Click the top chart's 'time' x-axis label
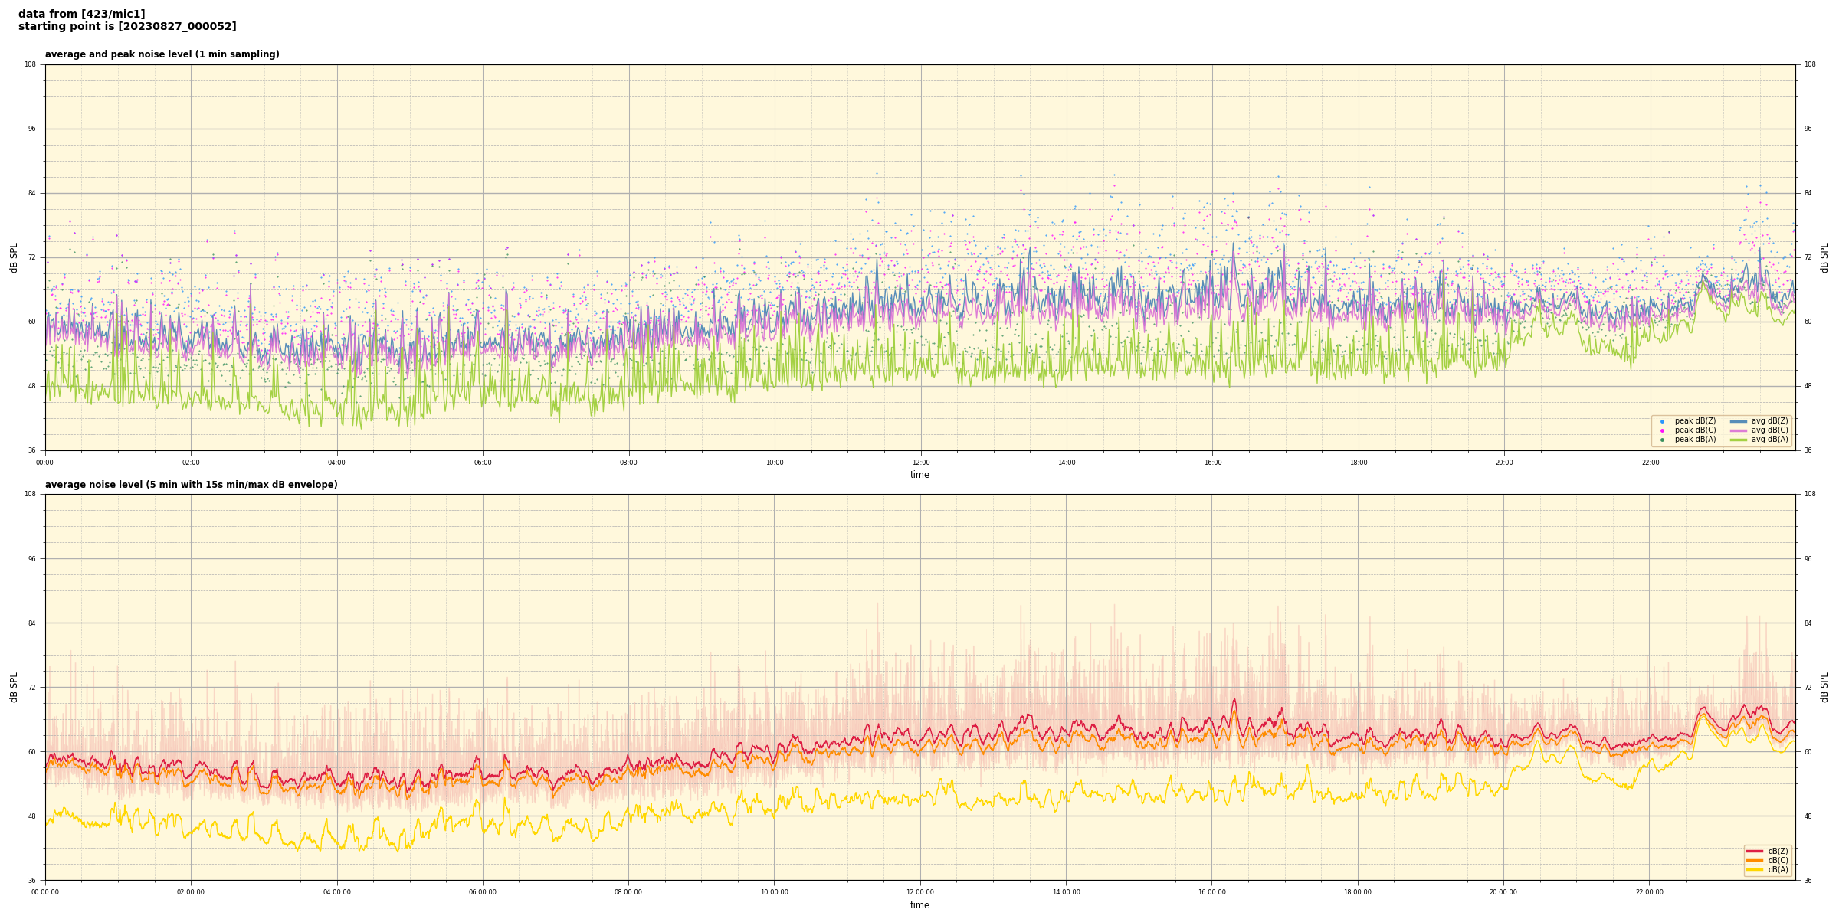1839x919 pixels. click(919, 475)
